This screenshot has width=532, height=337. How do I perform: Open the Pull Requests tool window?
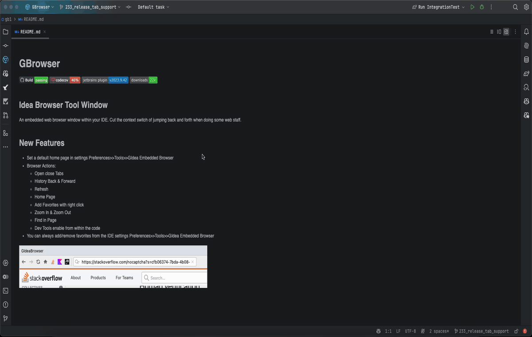click(x=5, y=115)
